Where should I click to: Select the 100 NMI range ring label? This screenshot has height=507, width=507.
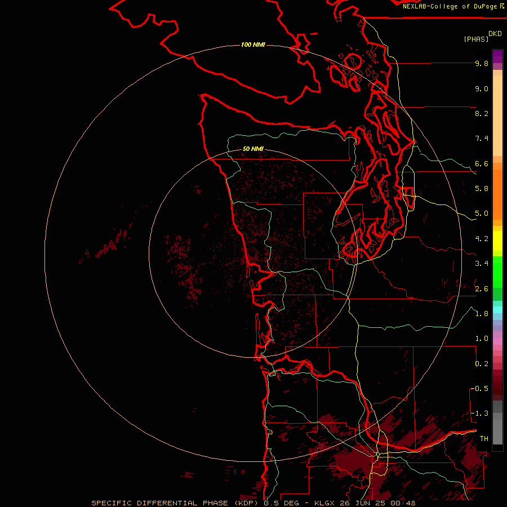(253, 45)
